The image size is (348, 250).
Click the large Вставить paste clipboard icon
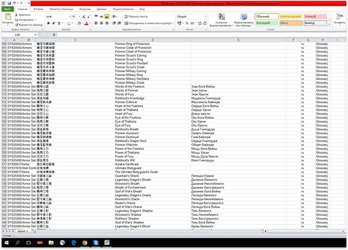click(8, 17)
